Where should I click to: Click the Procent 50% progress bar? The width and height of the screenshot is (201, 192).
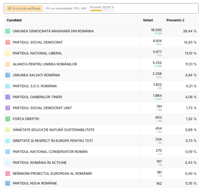[102, 11]
